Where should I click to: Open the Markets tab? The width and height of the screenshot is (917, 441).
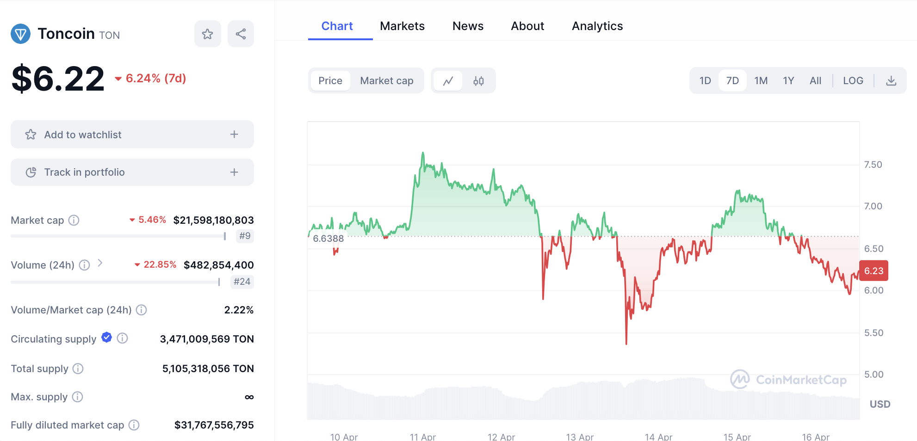[402, 26]
